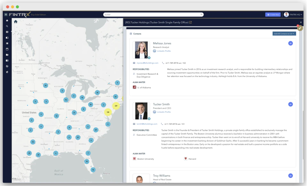Open the calendar icon in the sidebar

(x=7, y=49)
